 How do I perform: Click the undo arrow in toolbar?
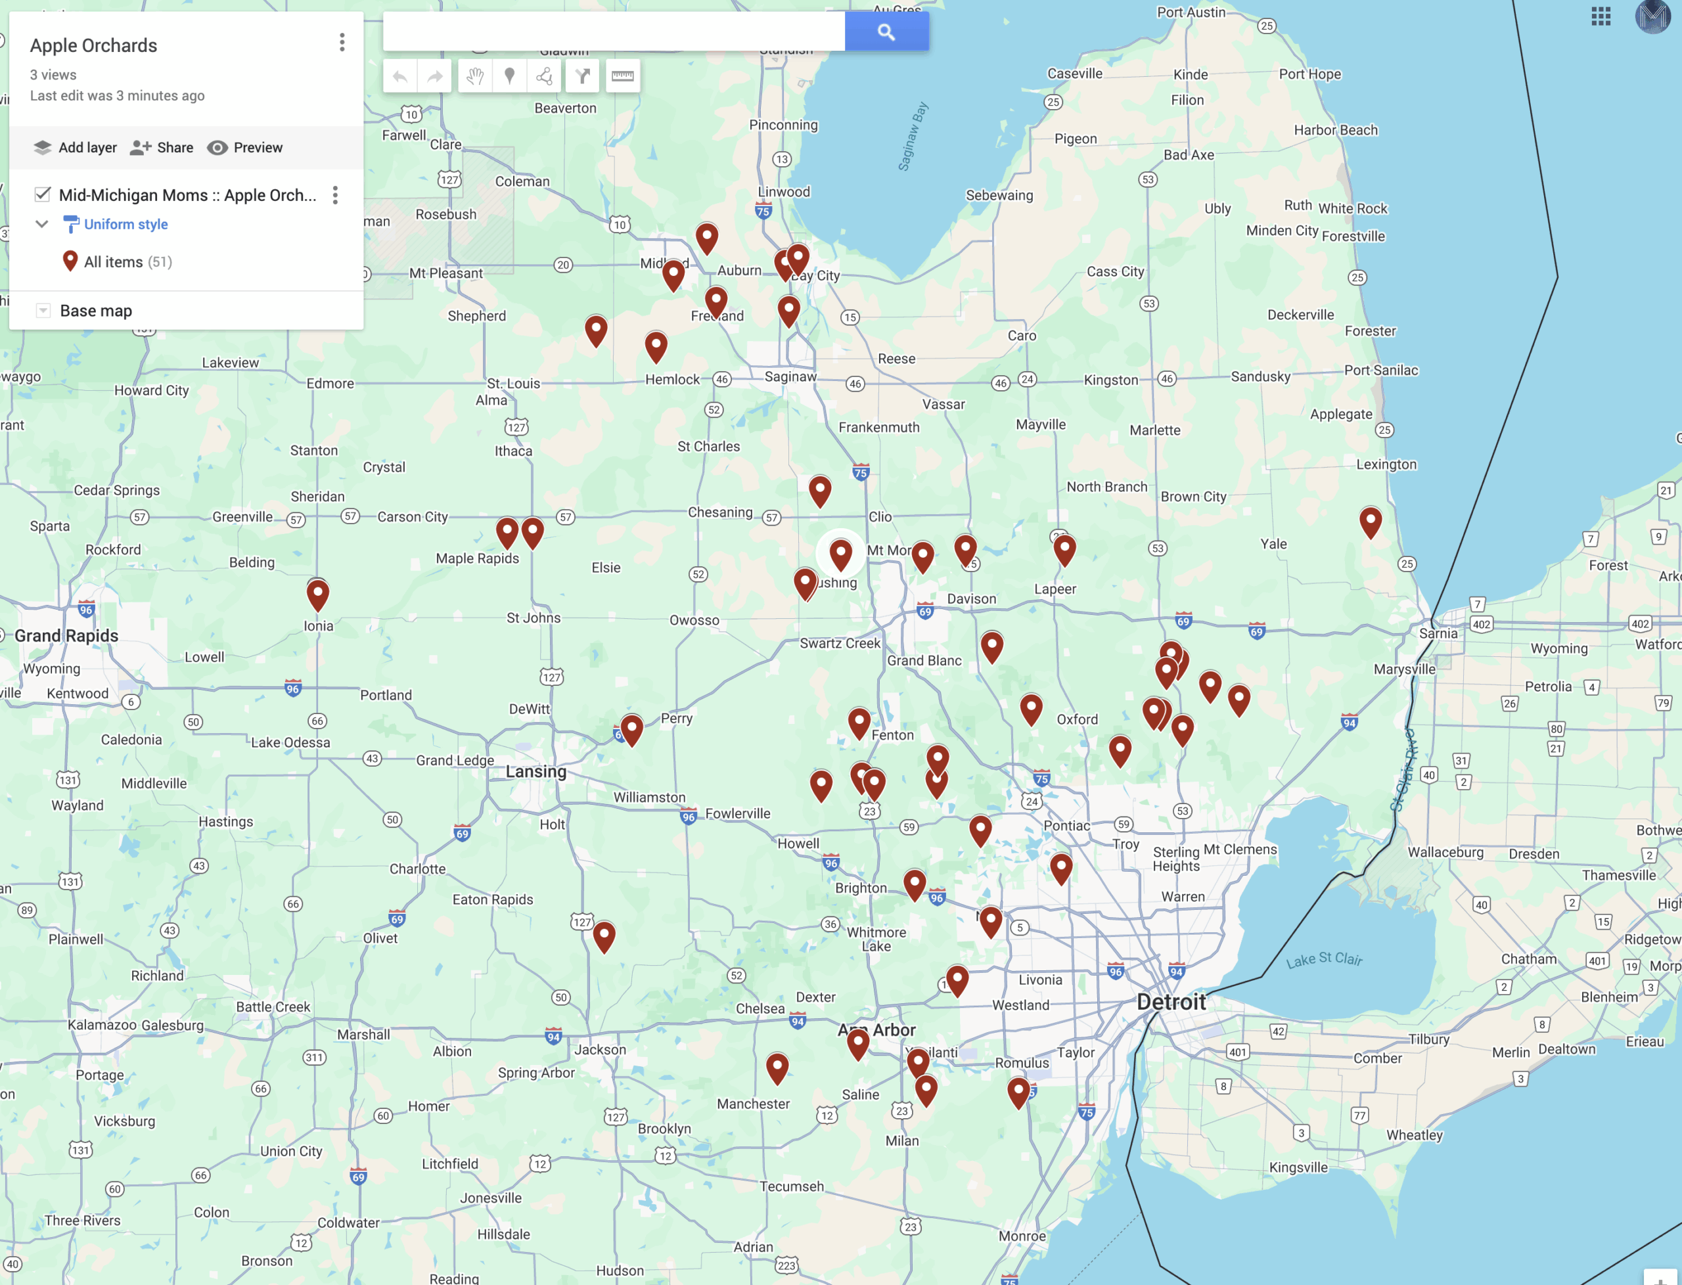point(400,76)
